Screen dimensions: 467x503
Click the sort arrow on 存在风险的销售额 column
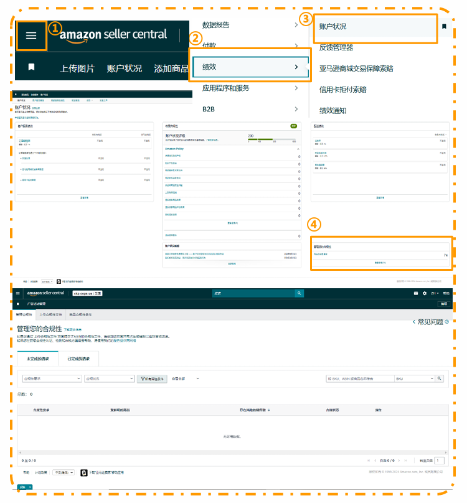(269, 410)
